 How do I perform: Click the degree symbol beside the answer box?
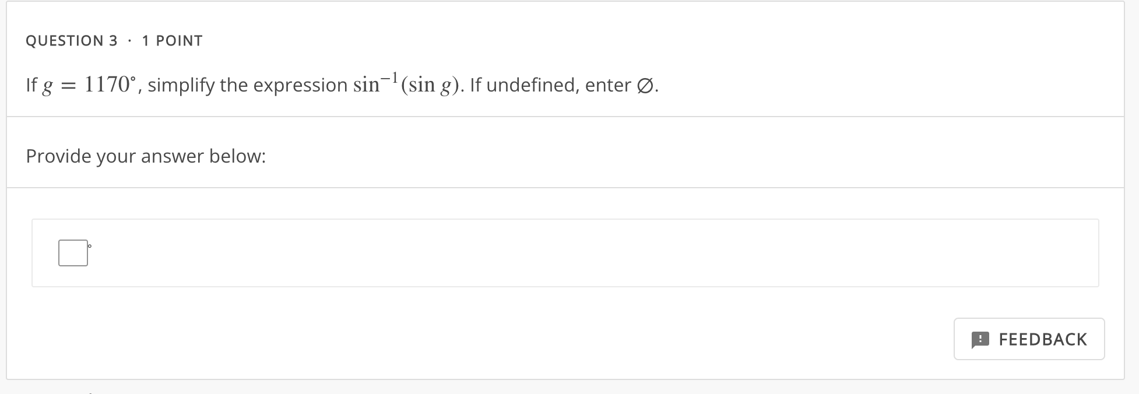tap(89, 245)
